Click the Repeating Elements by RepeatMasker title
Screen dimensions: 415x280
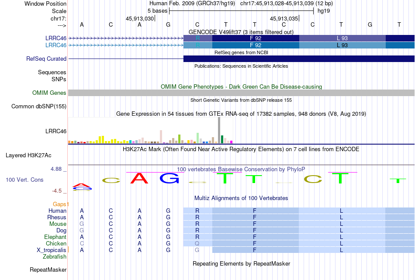pyautogui.click(x=242, y=263)
